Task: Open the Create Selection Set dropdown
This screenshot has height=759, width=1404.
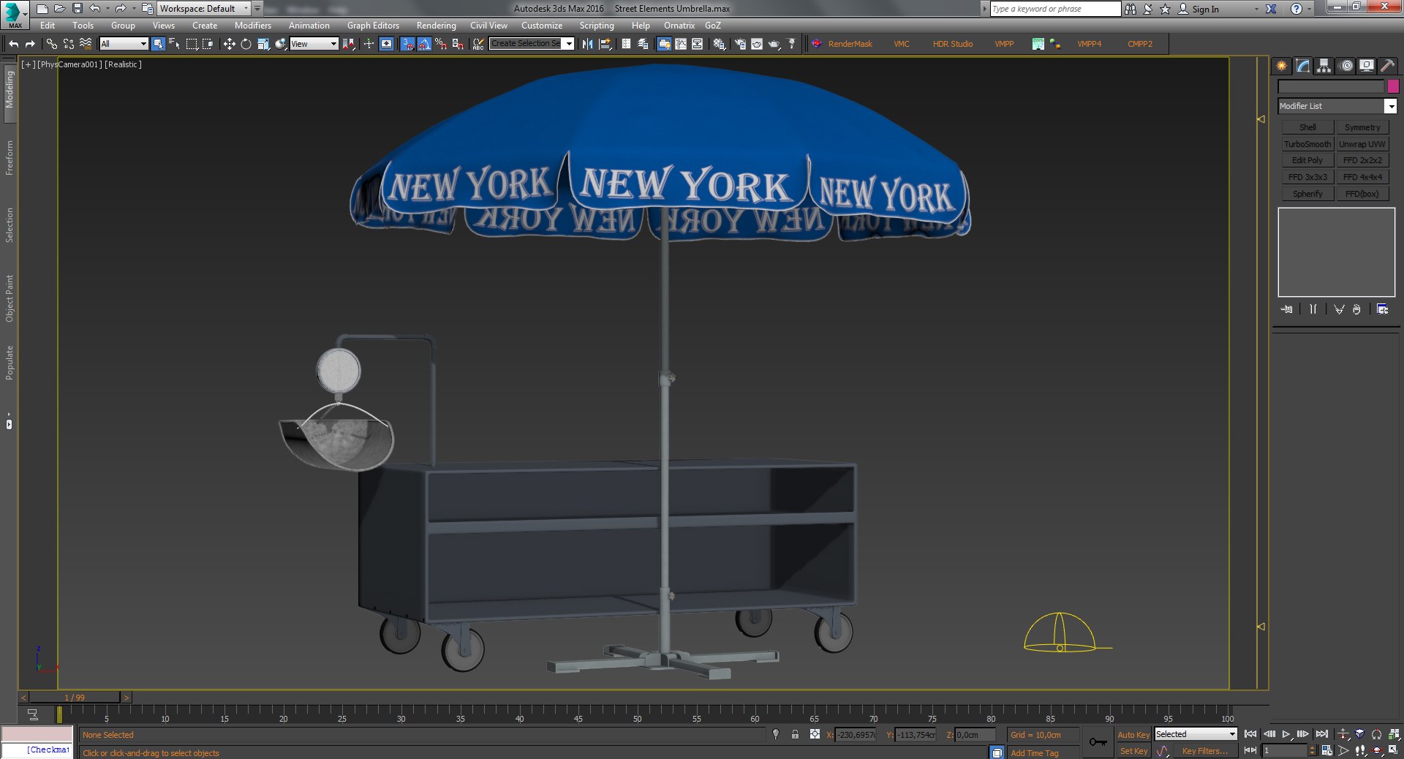Action: coord(532,44)
